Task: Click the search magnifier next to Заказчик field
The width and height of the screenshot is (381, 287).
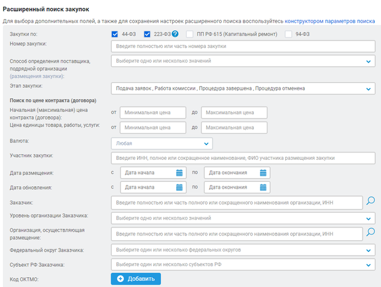Action: [x=370, y=202]
